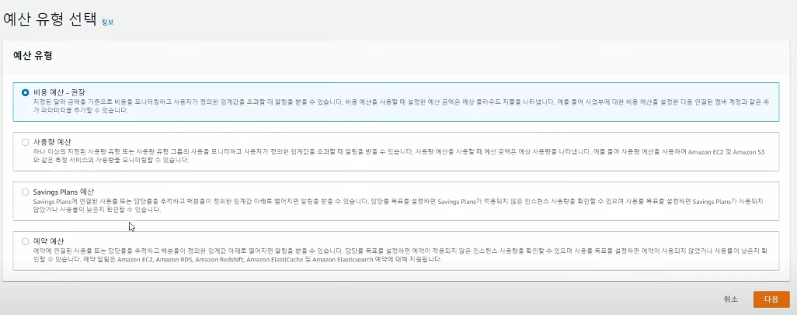Select the 비용 예산 - 권장 radio button
Image resolution: width=797 pixels, height=315 pixels.
26,92
